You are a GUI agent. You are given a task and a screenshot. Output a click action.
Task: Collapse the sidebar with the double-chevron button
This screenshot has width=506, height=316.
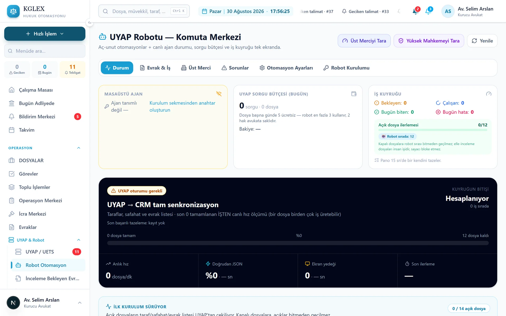click(90, 23)
